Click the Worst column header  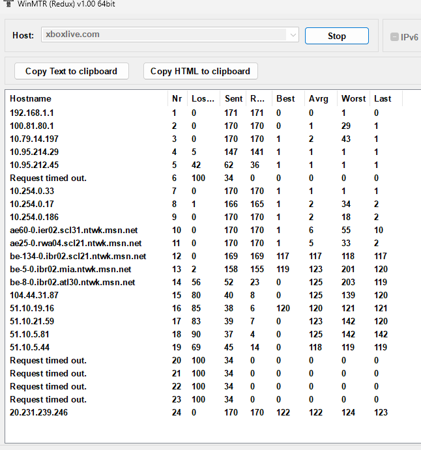coord(353,98)
